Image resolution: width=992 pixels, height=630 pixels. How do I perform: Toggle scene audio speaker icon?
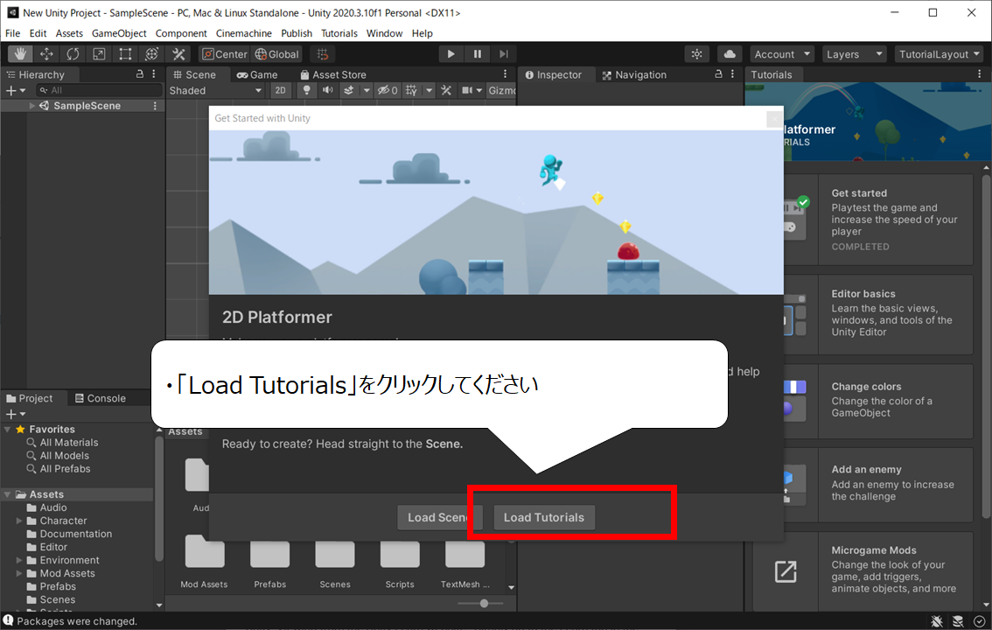pyautogui.click(x=328, y=90)
